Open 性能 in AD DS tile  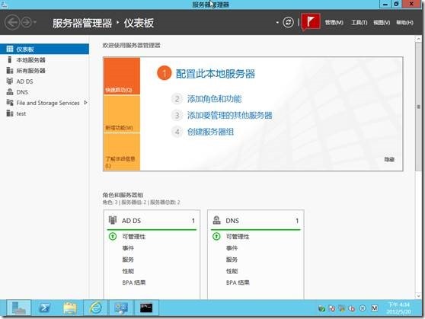tap(128, 271)
